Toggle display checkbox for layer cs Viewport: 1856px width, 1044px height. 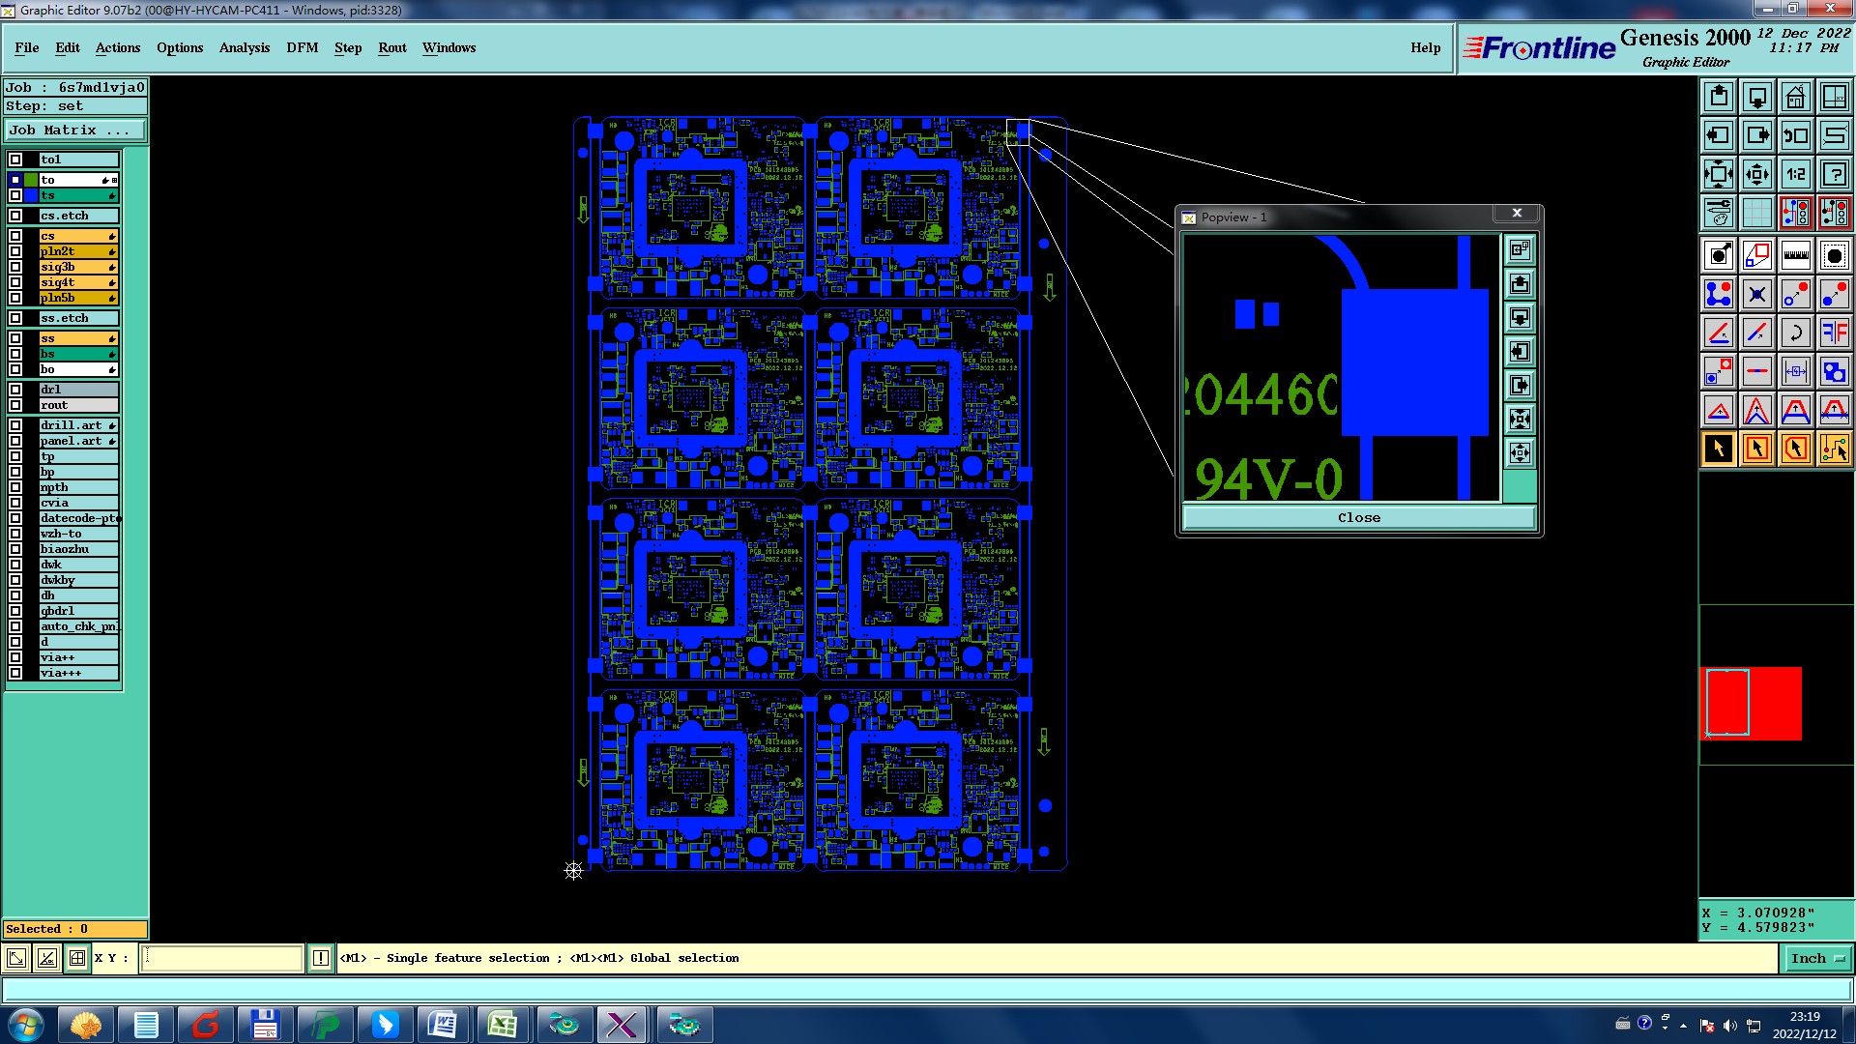tap(15, 236)
